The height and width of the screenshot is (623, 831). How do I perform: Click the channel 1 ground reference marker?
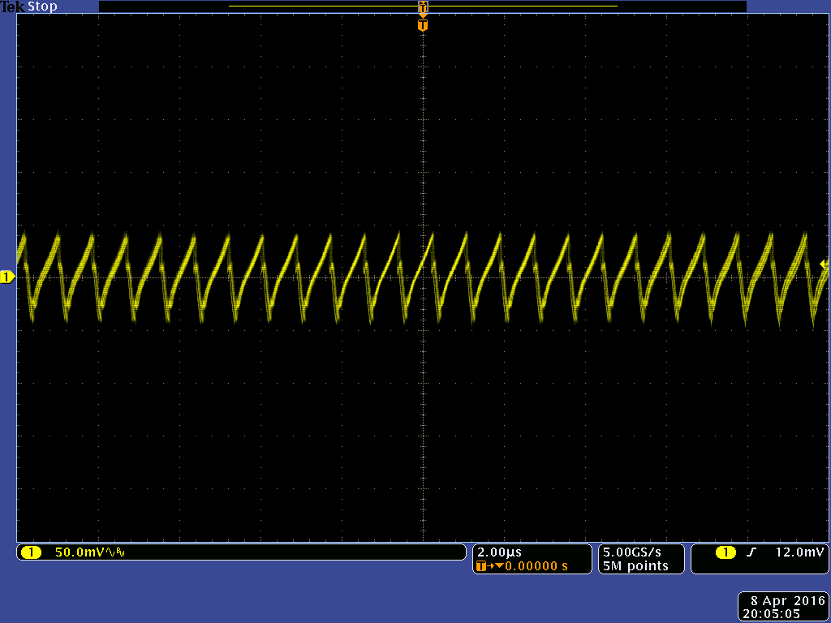[x=6, y=277]
